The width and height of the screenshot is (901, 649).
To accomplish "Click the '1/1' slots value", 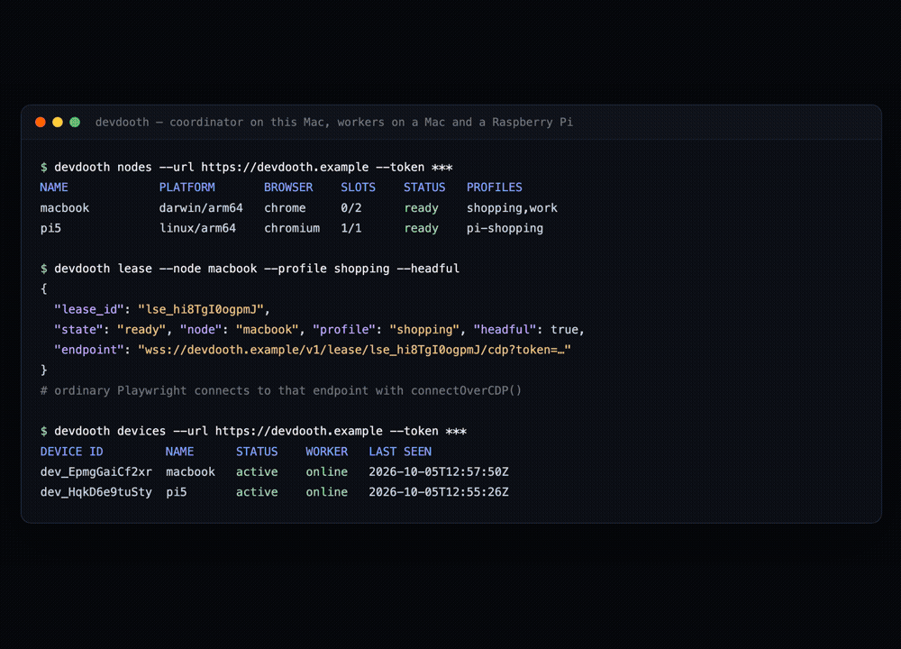I will 351,228.
